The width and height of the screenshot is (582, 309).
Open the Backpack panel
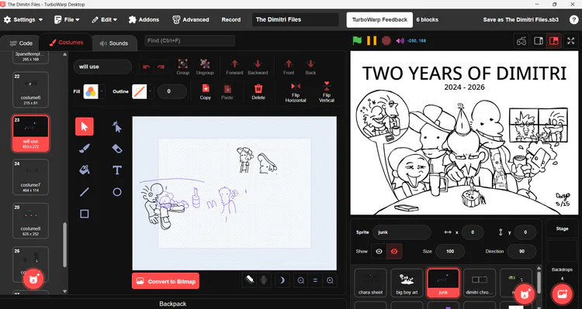tap(173, 304)
